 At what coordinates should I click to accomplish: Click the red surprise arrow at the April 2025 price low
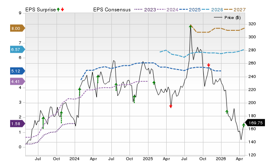[170, 106]
